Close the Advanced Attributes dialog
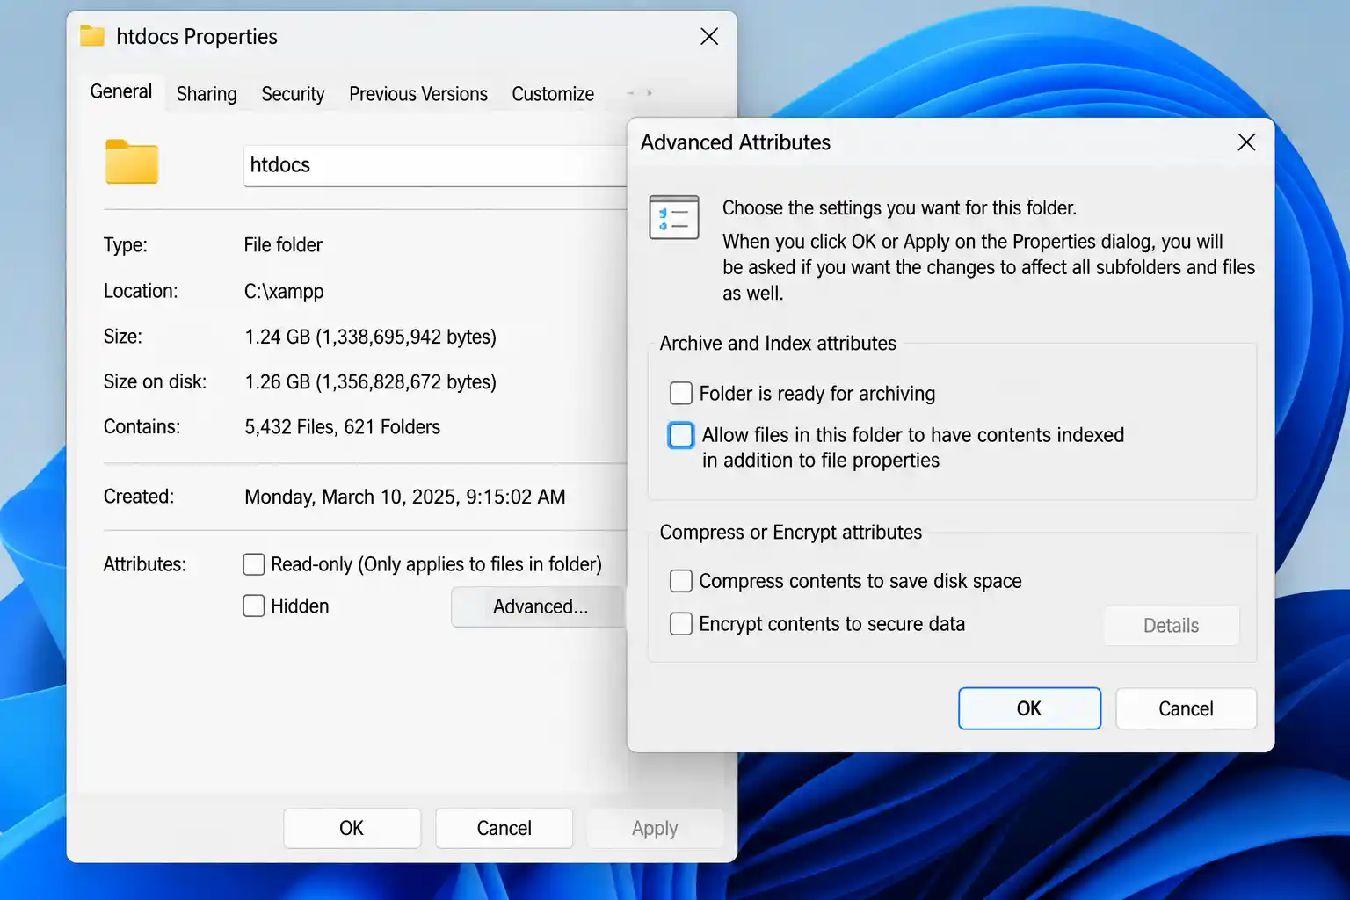1350x900 pixels. (x=1246, y=142)
